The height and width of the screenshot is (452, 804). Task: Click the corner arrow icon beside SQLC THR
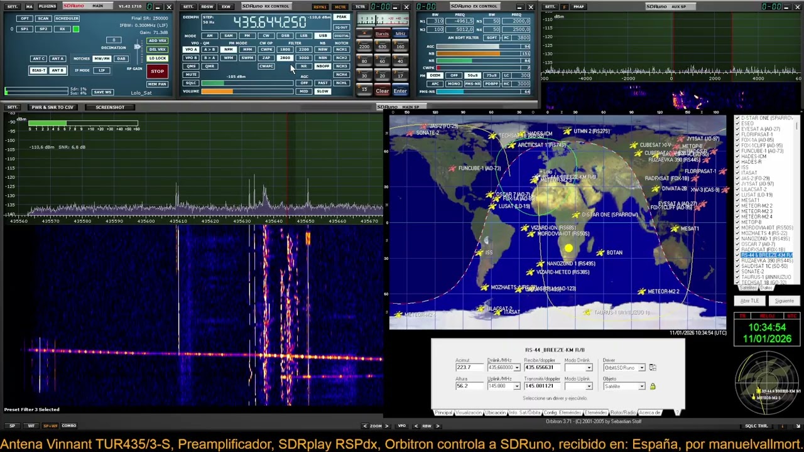(x=798, y=426)
